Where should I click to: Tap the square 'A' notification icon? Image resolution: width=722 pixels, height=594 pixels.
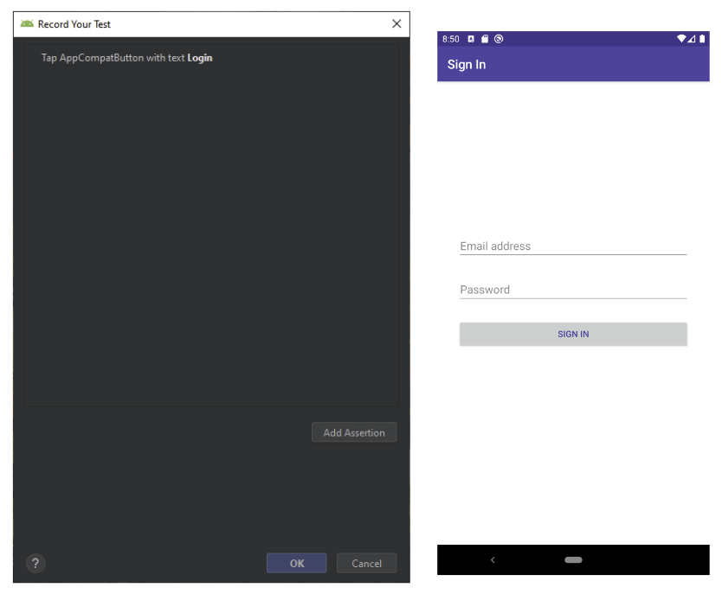[471, 39]
